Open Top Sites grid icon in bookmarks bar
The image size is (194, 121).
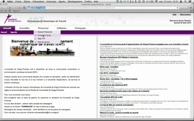(10, 11)
